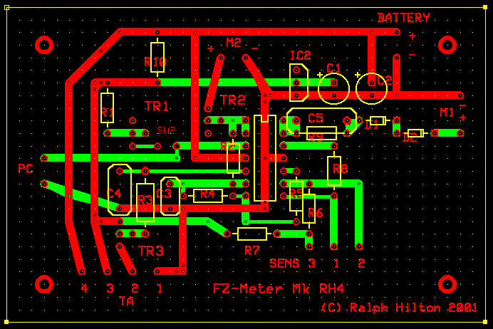The height and width of the screenshot is (329, 493).
Task: Select the SENS connector label
Action: point(285,263)
